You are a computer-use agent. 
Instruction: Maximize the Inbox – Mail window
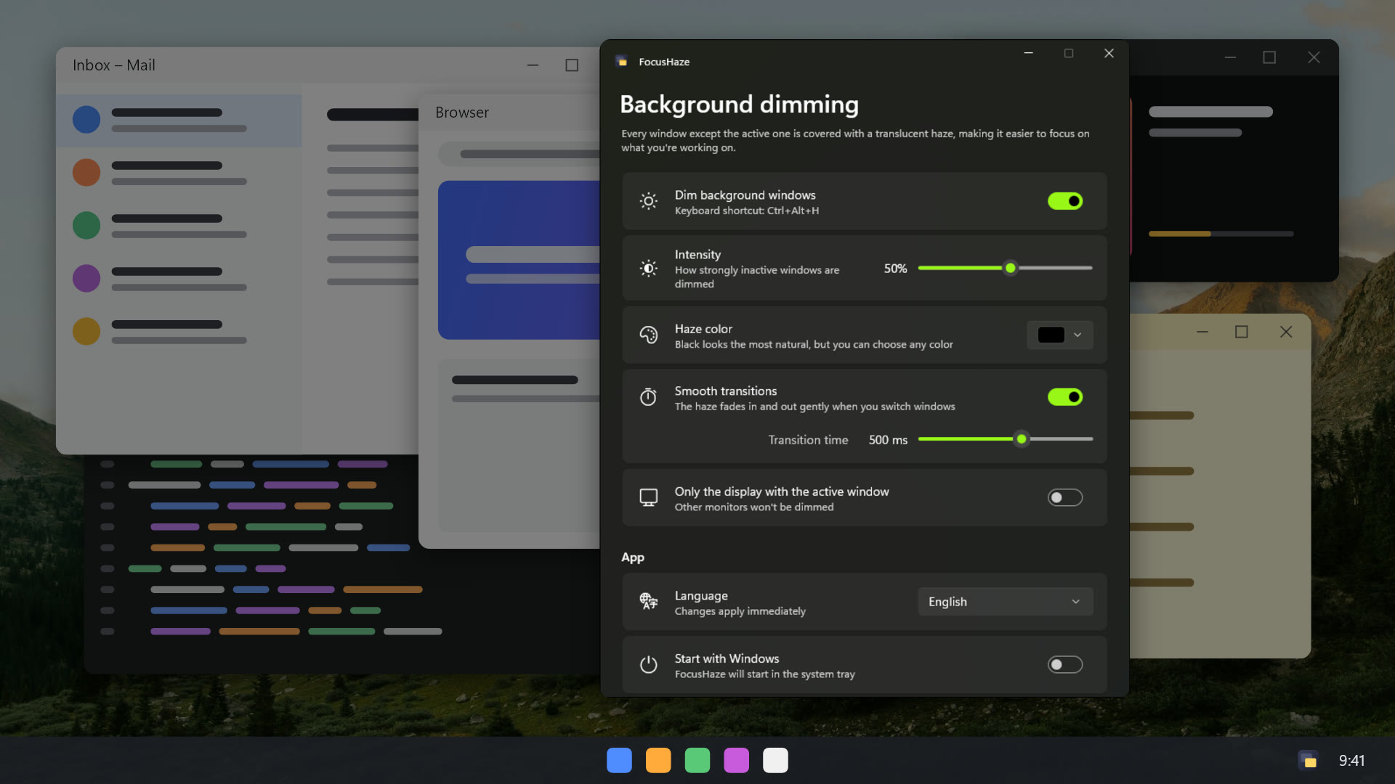[x=572, y=65]
